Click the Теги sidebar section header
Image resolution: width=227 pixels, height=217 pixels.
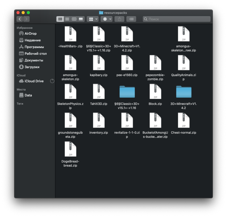(20, 104)
